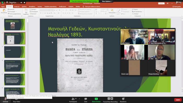Expand the participants arrow menu
The width and height of the screenshot is (183, 103).
[79, 99]
